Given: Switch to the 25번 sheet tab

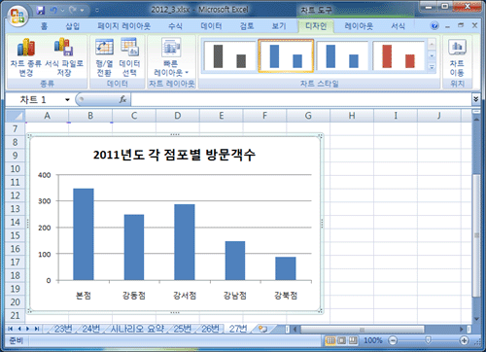Looking at the screenshot, I should coord(182,329).
